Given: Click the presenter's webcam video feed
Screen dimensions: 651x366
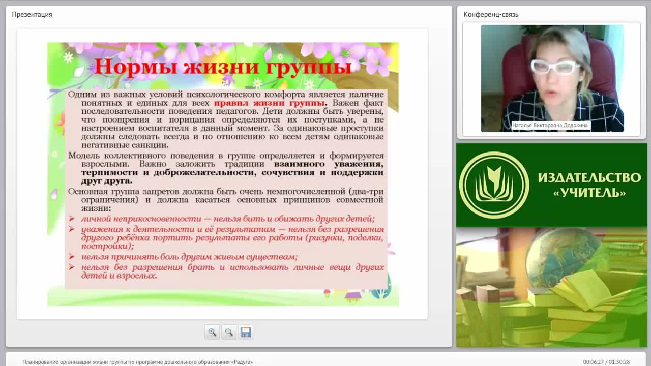Looking at the screenshot, I should pyautogui.click(x=552, y=78).
